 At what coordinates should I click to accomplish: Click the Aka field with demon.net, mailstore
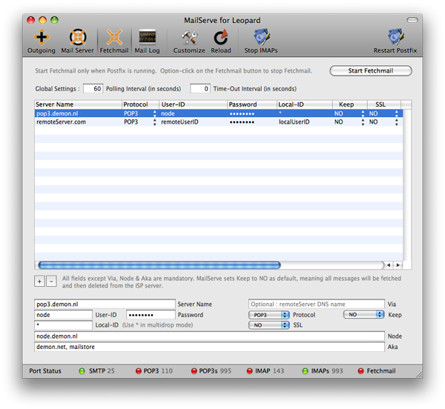(x=209, y=347)
